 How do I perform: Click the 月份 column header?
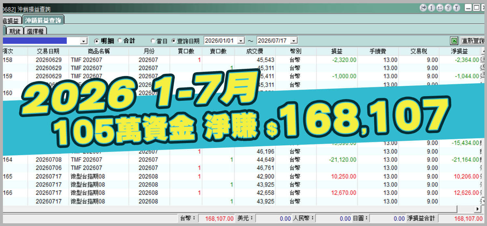pos(149,51)
